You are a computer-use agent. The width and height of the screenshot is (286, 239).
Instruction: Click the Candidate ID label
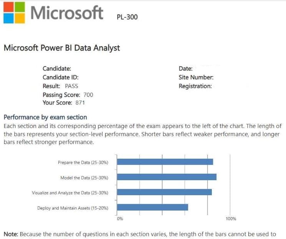click(x=60, y=77)
